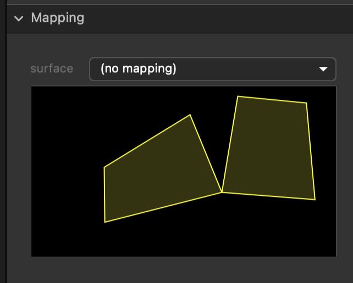The image size is (353, 283).
Task: Click the left vertical edge of left quad
Action: click(x=104, y=195)
